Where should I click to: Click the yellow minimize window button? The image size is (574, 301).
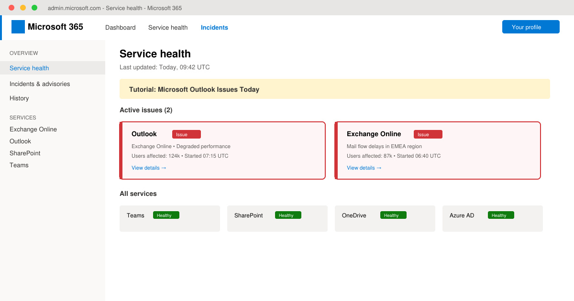(23, 8)
